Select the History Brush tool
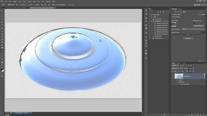Screen dimensions: 207x116 click(x=2, y=36)
